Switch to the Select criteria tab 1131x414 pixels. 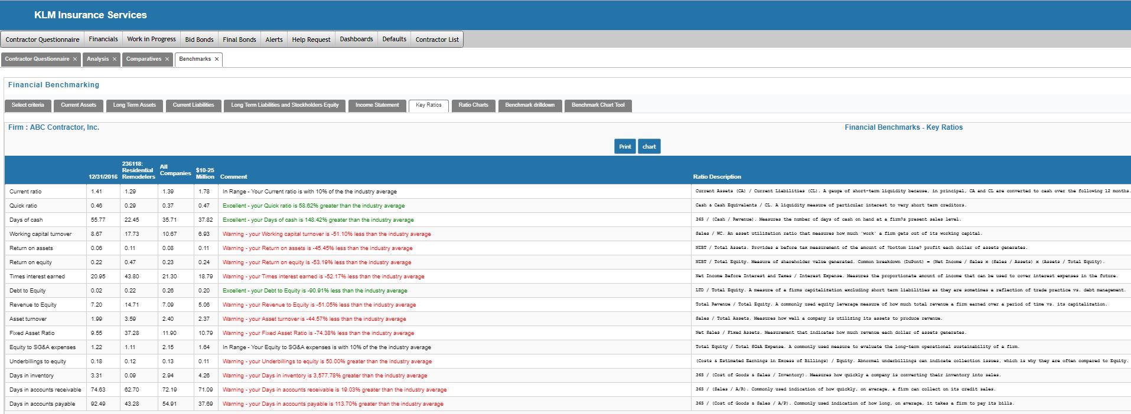point(28,105)
